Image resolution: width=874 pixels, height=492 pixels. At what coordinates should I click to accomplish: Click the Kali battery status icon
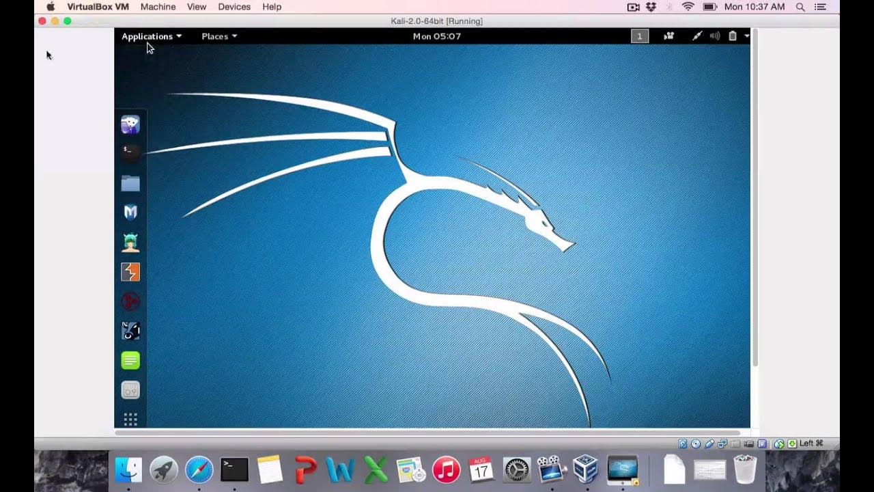[733, 36]
